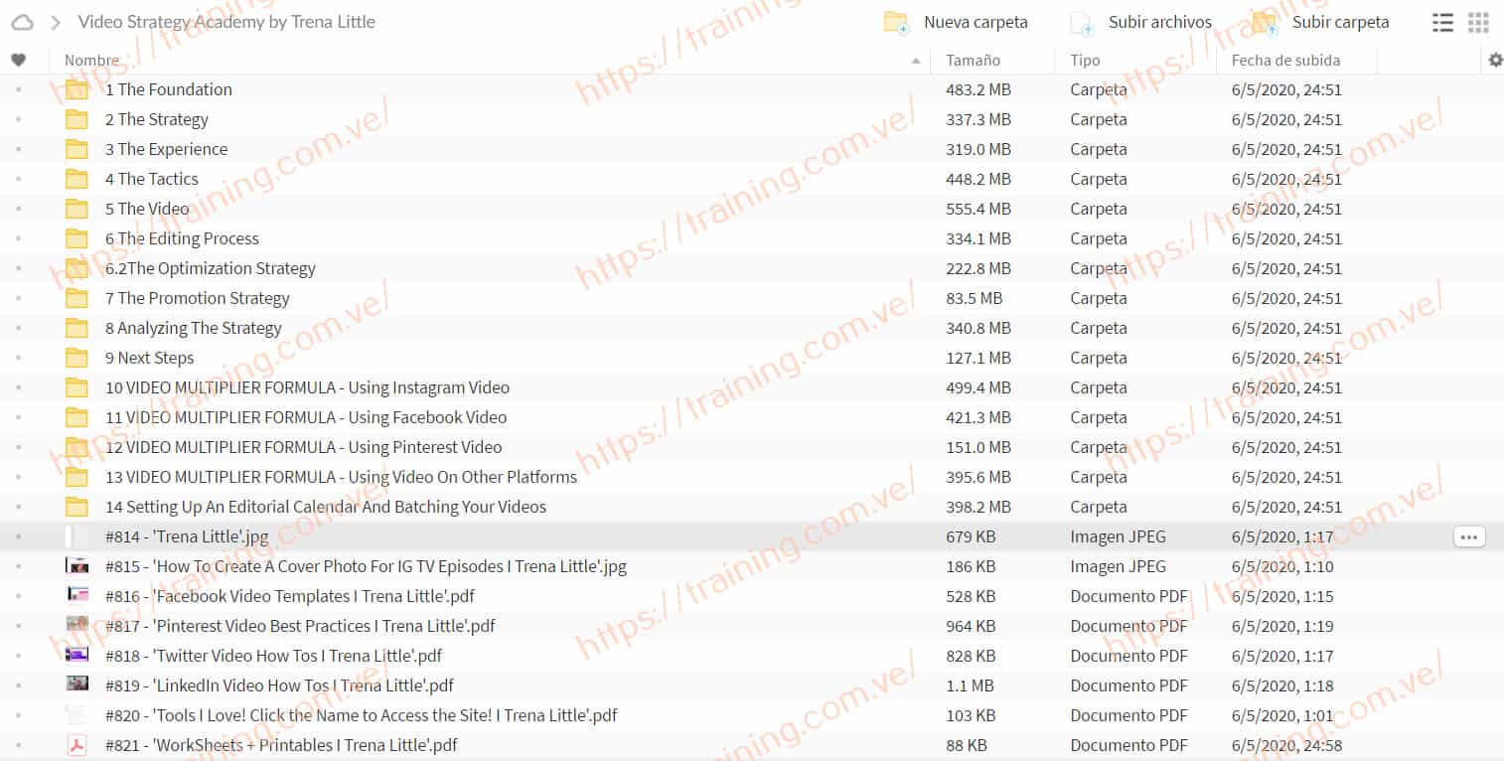Switch to list view

[1442, 23]
